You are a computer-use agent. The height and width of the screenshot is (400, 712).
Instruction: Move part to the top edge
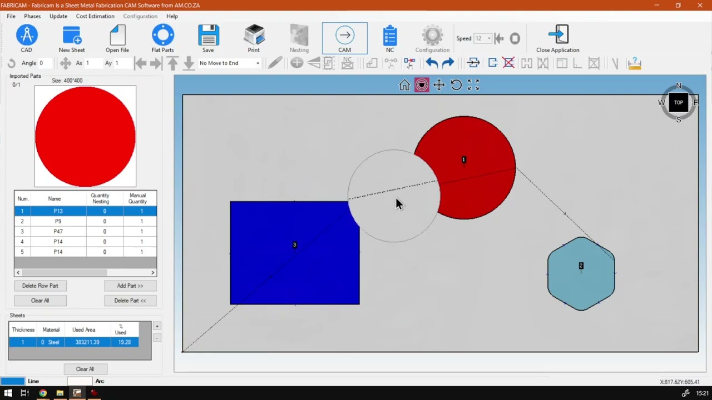click(172, 63)
